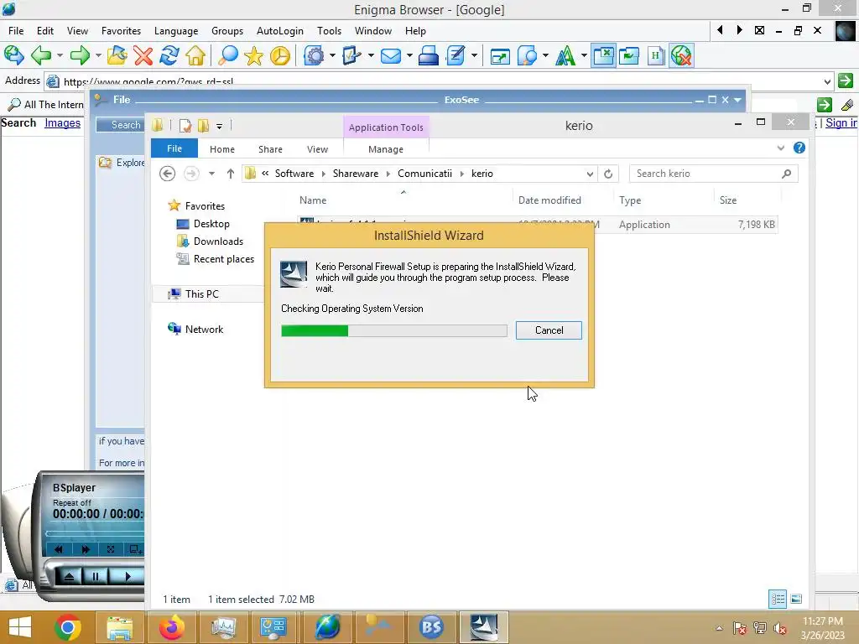This screenshot has width=859, height=644.
Task: Open Quick Access Toolbar customize dropdown in kerio
Action: coord(219,126)
